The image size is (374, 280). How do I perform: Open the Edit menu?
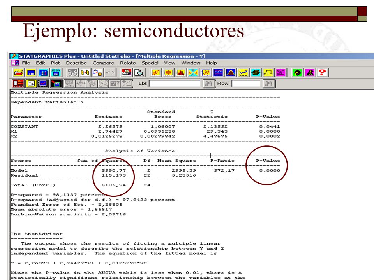coord(41,63)
